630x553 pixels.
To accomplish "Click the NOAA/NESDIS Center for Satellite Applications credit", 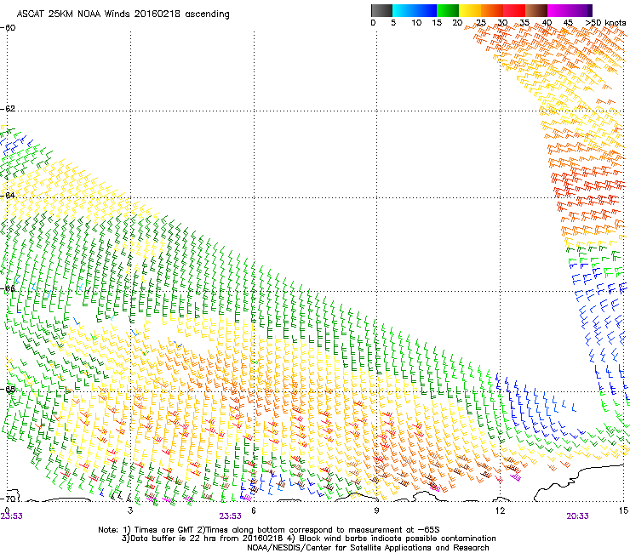I will click(x=368, y=548).
